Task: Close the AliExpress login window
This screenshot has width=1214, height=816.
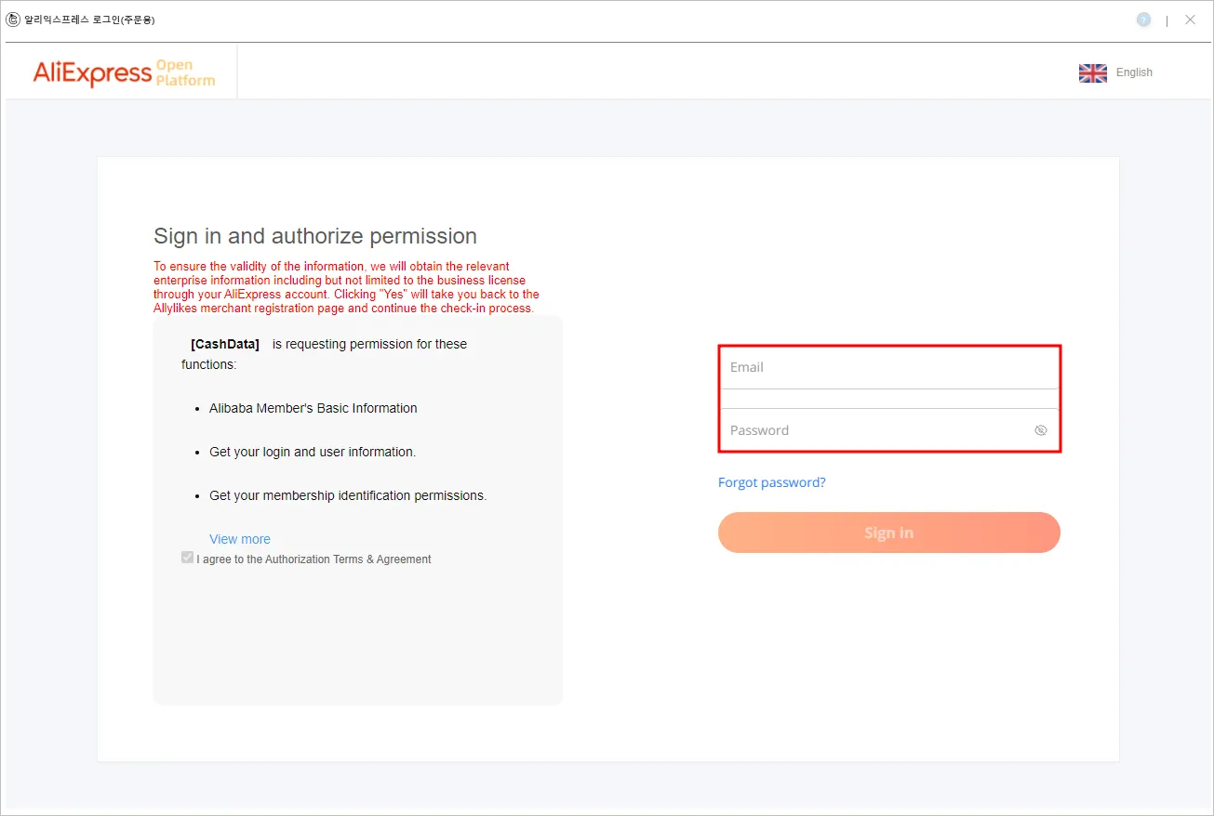Action: 1190,20
